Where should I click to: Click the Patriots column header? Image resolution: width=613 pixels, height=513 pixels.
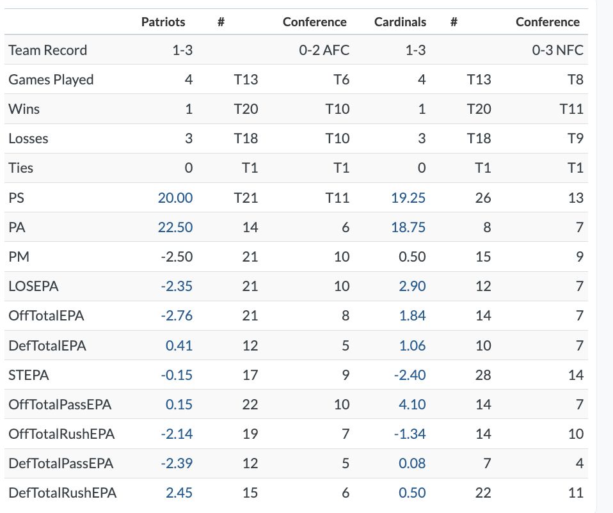pyautogui.click(x=163, y=22)
